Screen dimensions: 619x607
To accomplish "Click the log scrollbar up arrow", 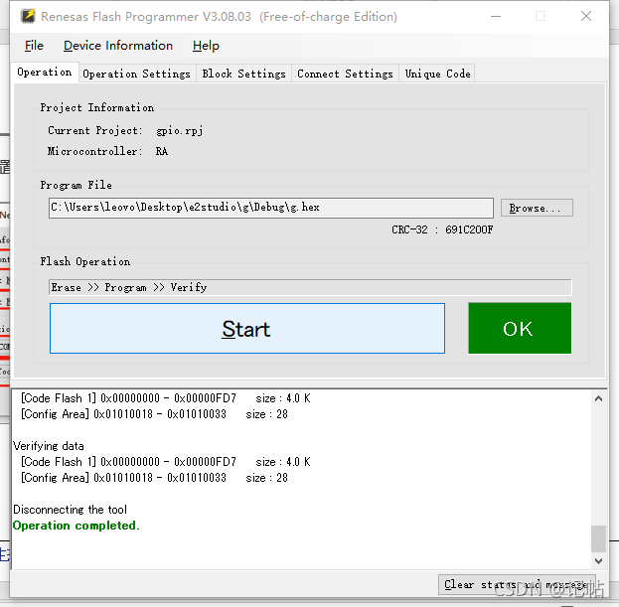I will (598, 398).
